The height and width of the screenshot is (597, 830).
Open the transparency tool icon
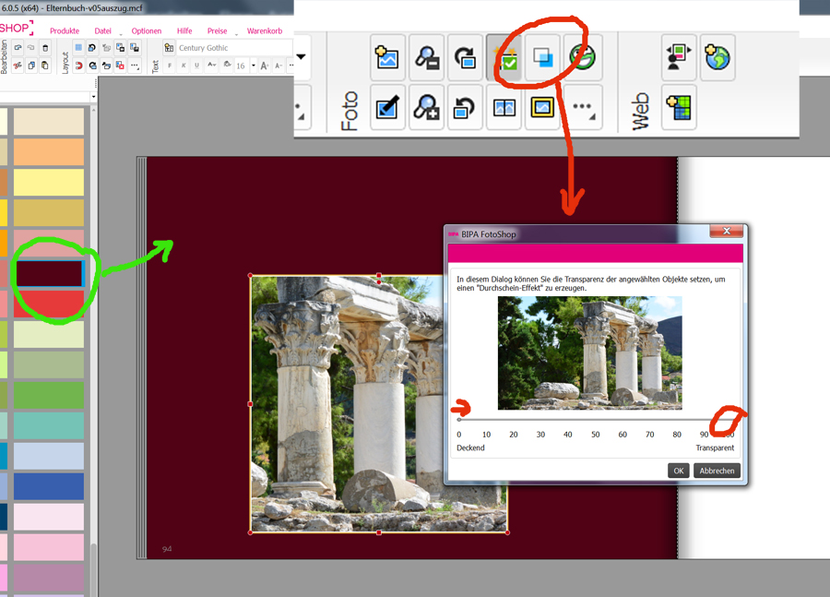[543, 58]
